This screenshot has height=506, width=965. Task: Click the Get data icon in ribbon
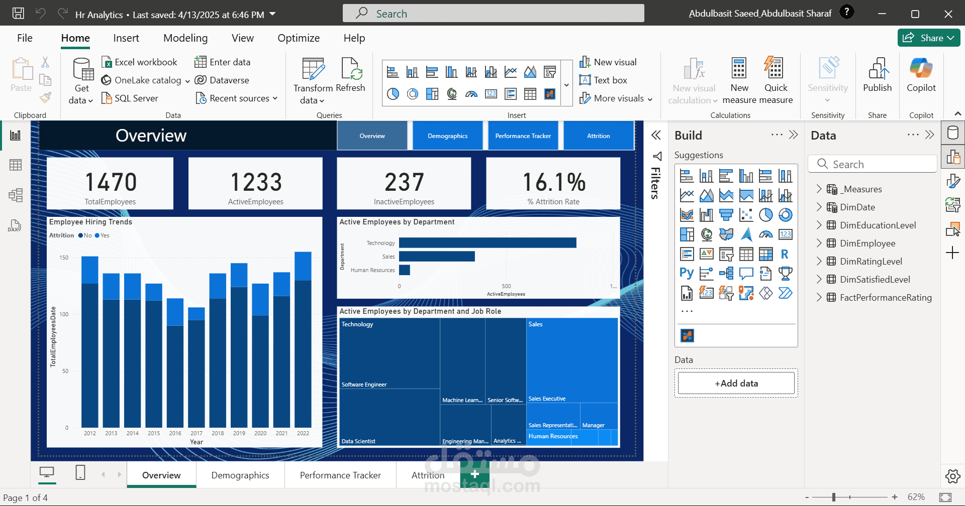point(82,69)
